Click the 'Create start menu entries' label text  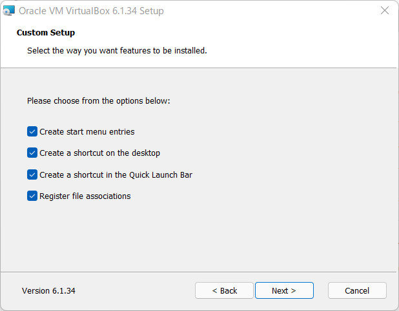[x=87, y=132]
